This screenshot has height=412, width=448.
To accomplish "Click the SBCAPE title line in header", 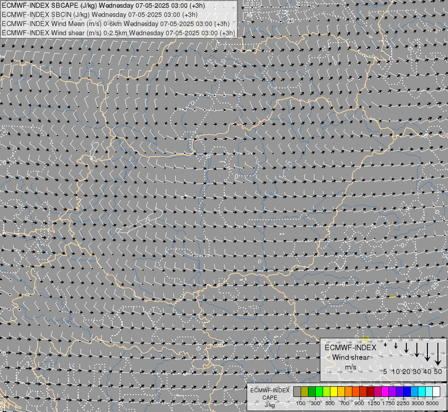I will pos(103,5).
